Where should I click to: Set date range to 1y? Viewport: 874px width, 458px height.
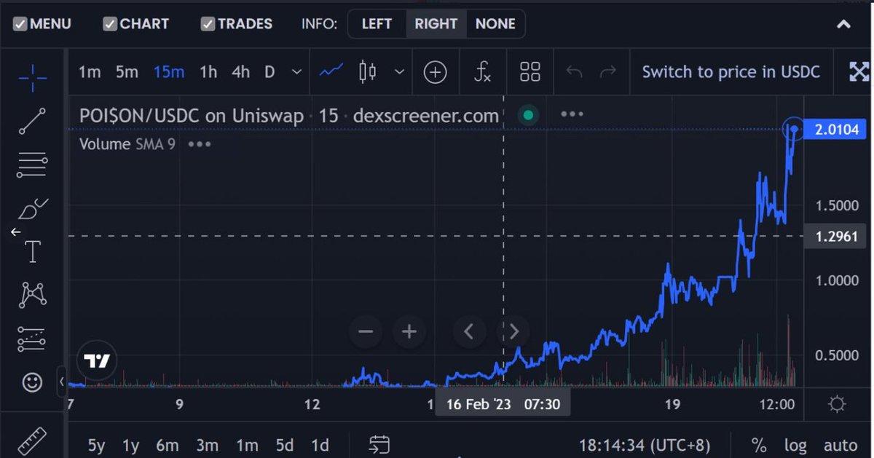pyautogui.click(x=130, y=445)
